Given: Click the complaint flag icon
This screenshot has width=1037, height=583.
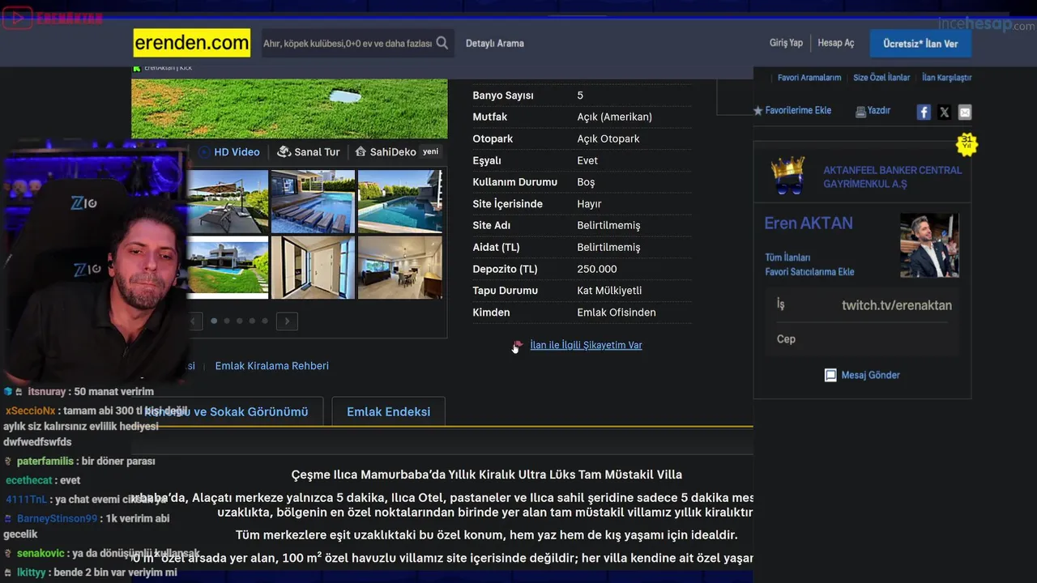Looking at the screenshot, I should (517, 346).
